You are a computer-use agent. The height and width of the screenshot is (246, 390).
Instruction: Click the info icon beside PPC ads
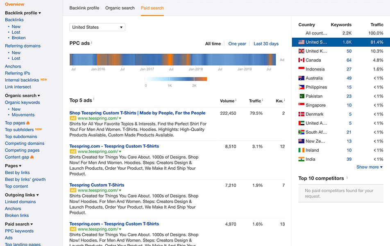click(x=91, y=43)
